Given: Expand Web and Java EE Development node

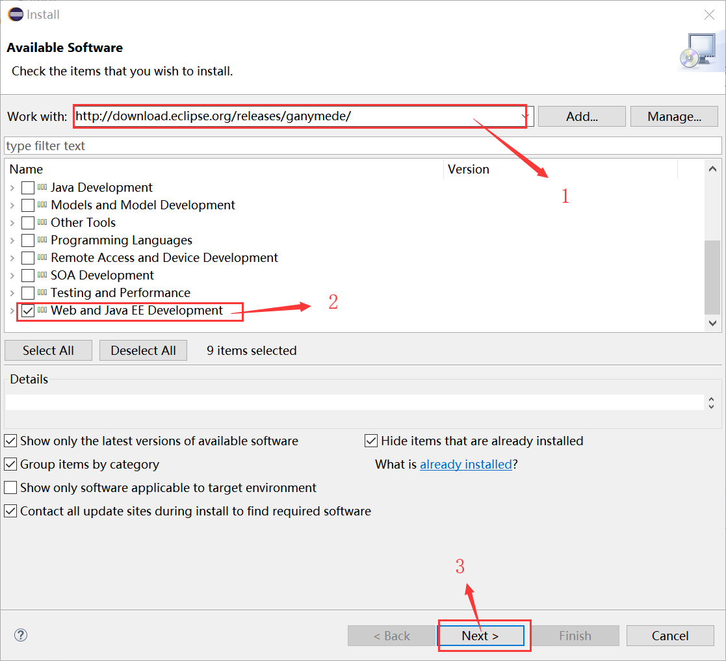Looking at the screenshot, I should tap(12, 311).
